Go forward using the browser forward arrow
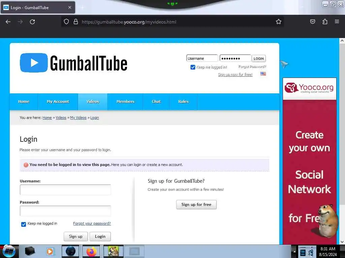Viewport: 345px width, 258px height. 20,22
